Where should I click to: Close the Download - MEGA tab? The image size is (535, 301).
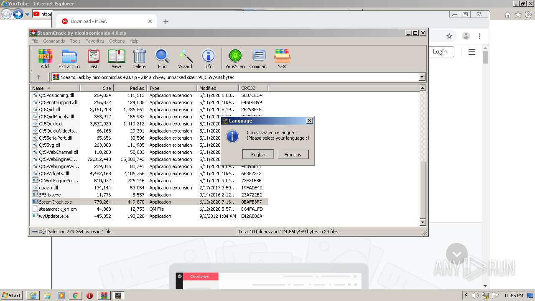click(150, 21)
